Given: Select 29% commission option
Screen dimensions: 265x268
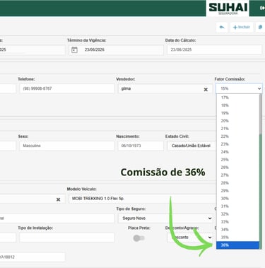Looking at the screenshot, I should point(237,191).
